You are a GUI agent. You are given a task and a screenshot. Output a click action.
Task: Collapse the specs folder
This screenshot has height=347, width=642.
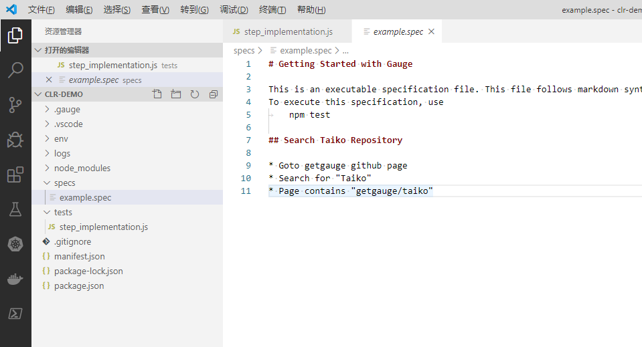pos(64,183)
